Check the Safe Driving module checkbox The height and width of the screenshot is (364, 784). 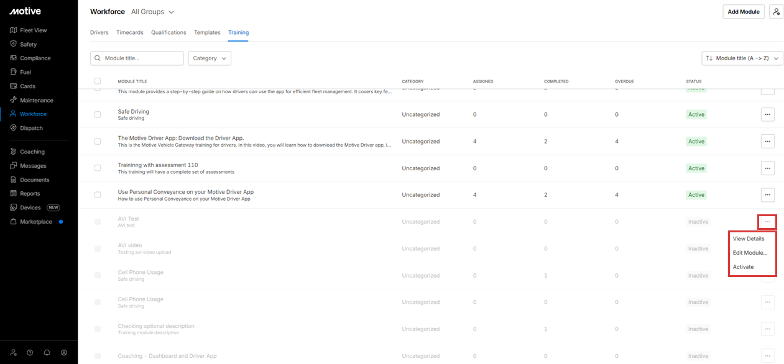pyautogui.click(x=98, y=114)
